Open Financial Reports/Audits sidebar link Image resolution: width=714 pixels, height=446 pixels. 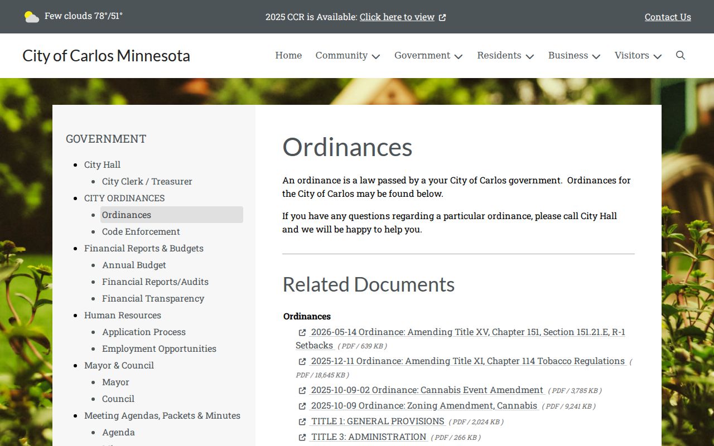tap(155, 282)
